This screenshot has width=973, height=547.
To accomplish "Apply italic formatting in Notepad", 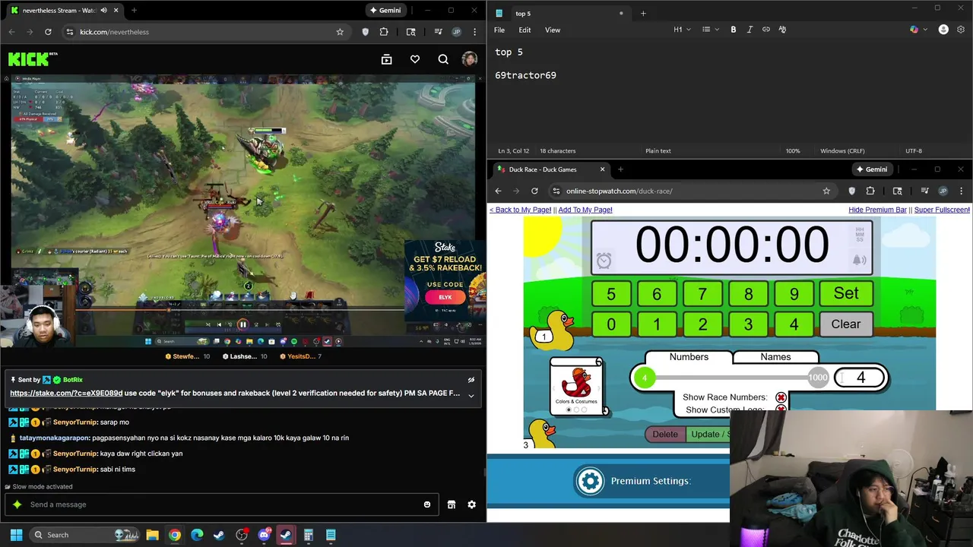I will pyautogui.click(x=750, y=30).
